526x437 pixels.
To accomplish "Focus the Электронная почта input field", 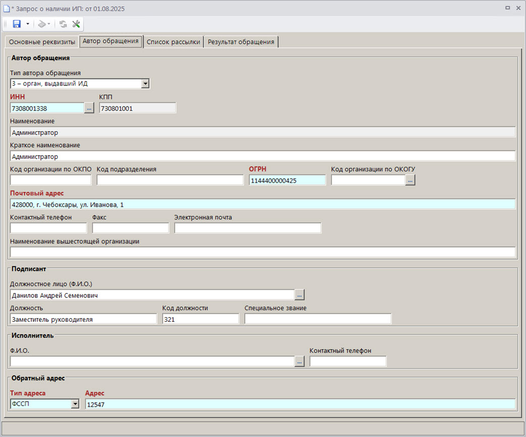I will [x=247, y=228].
